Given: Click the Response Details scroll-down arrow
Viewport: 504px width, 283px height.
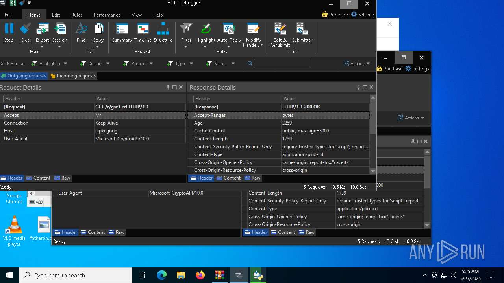Looking at the screenshot, I should 373,171.
